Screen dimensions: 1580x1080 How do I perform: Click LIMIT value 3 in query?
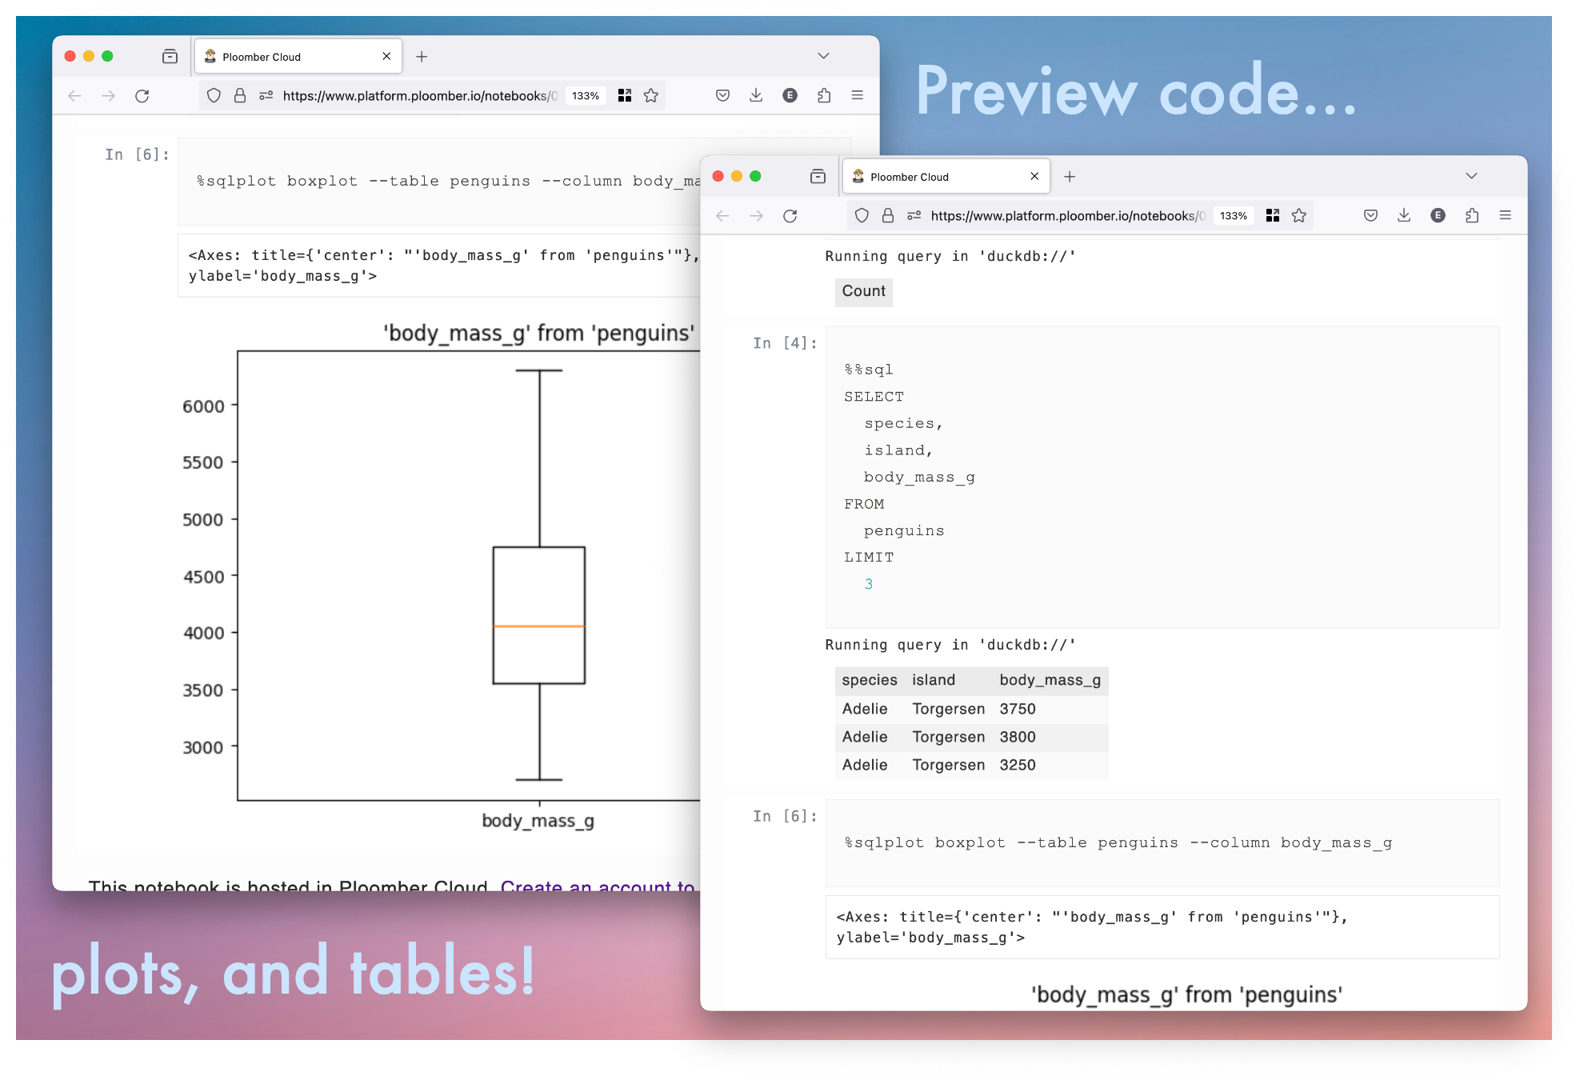[x=868, y=584]
